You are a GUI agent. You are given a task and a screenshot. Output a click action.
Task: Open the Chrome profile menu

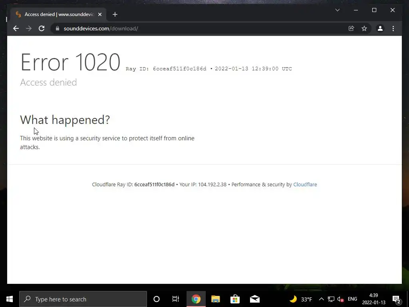[380, 28]
